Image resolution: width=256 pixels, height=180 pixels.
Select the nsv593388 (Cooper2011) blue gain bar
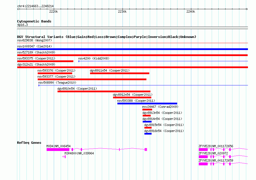[x=147, y=104]
